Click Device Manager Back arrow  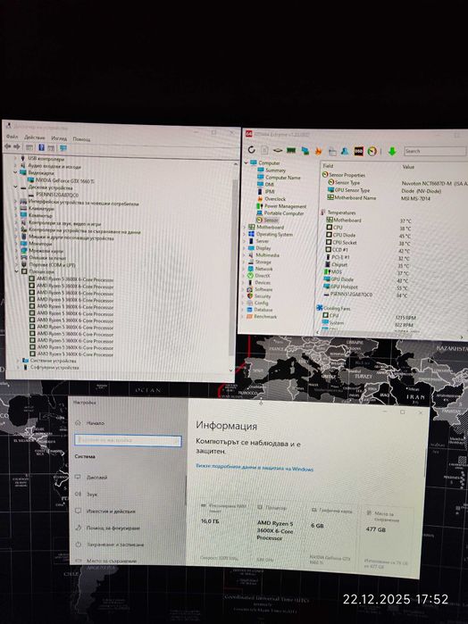click(x=7, y=146)
